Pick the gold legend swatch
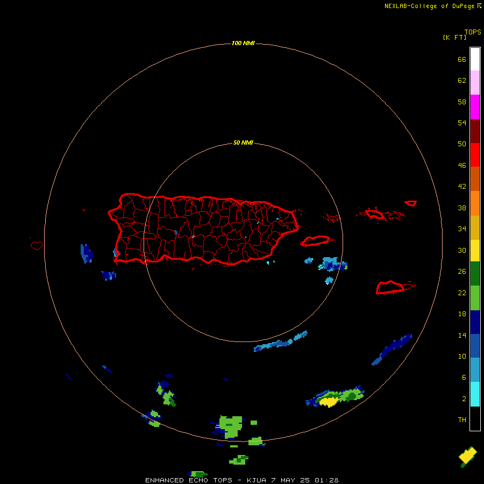 point(475,227)
